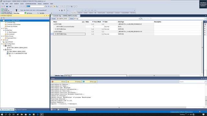Open the toolbar search combo box dropdown
The width and height of the screenshot is (207, 116).
[x=44, y=6]
